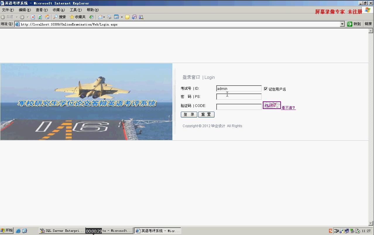Click the Mail envelope icon
Viewport: 374px width, 235px height.
click(x=100, y=17)
